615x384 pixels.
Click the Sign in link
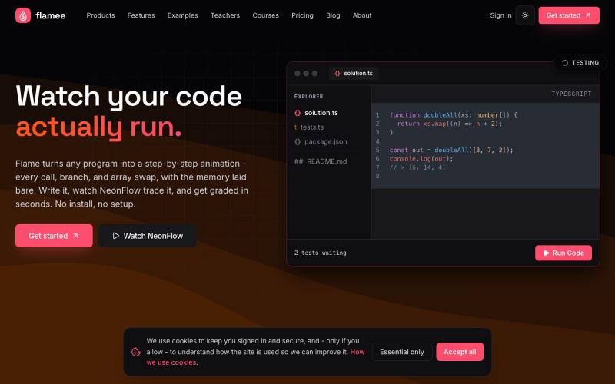pyautogui.click(x=500, y=15)
